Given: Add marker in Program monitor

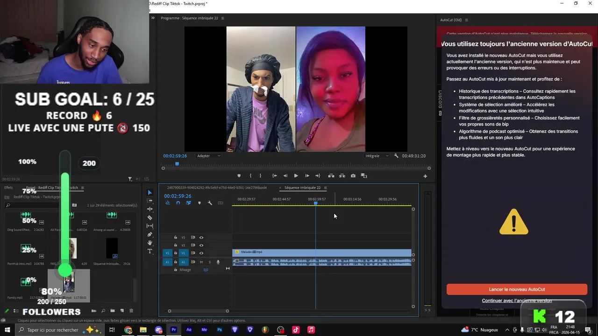Looking at the screenshot, I should (239, 176).
